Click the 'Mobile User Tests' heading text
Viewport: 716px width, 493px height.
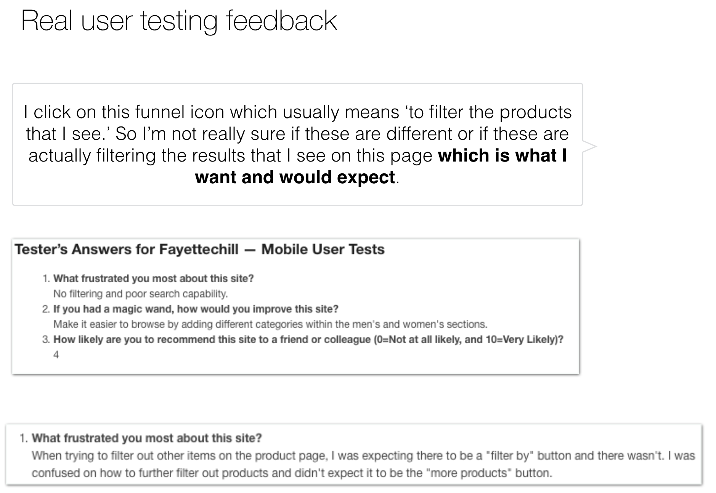(323, 249)
